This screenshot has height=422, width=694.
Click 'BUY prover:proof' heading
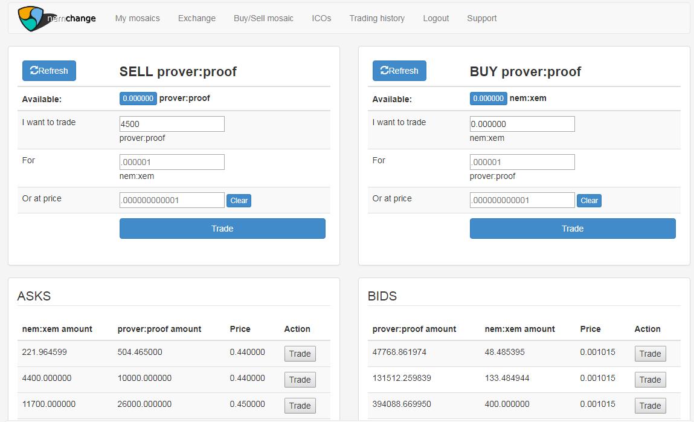coord(525,71)
